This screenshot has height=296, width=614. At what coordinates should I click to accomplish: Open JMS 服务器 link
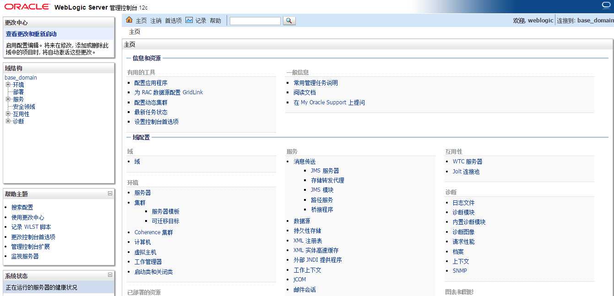tap(325, 171)
